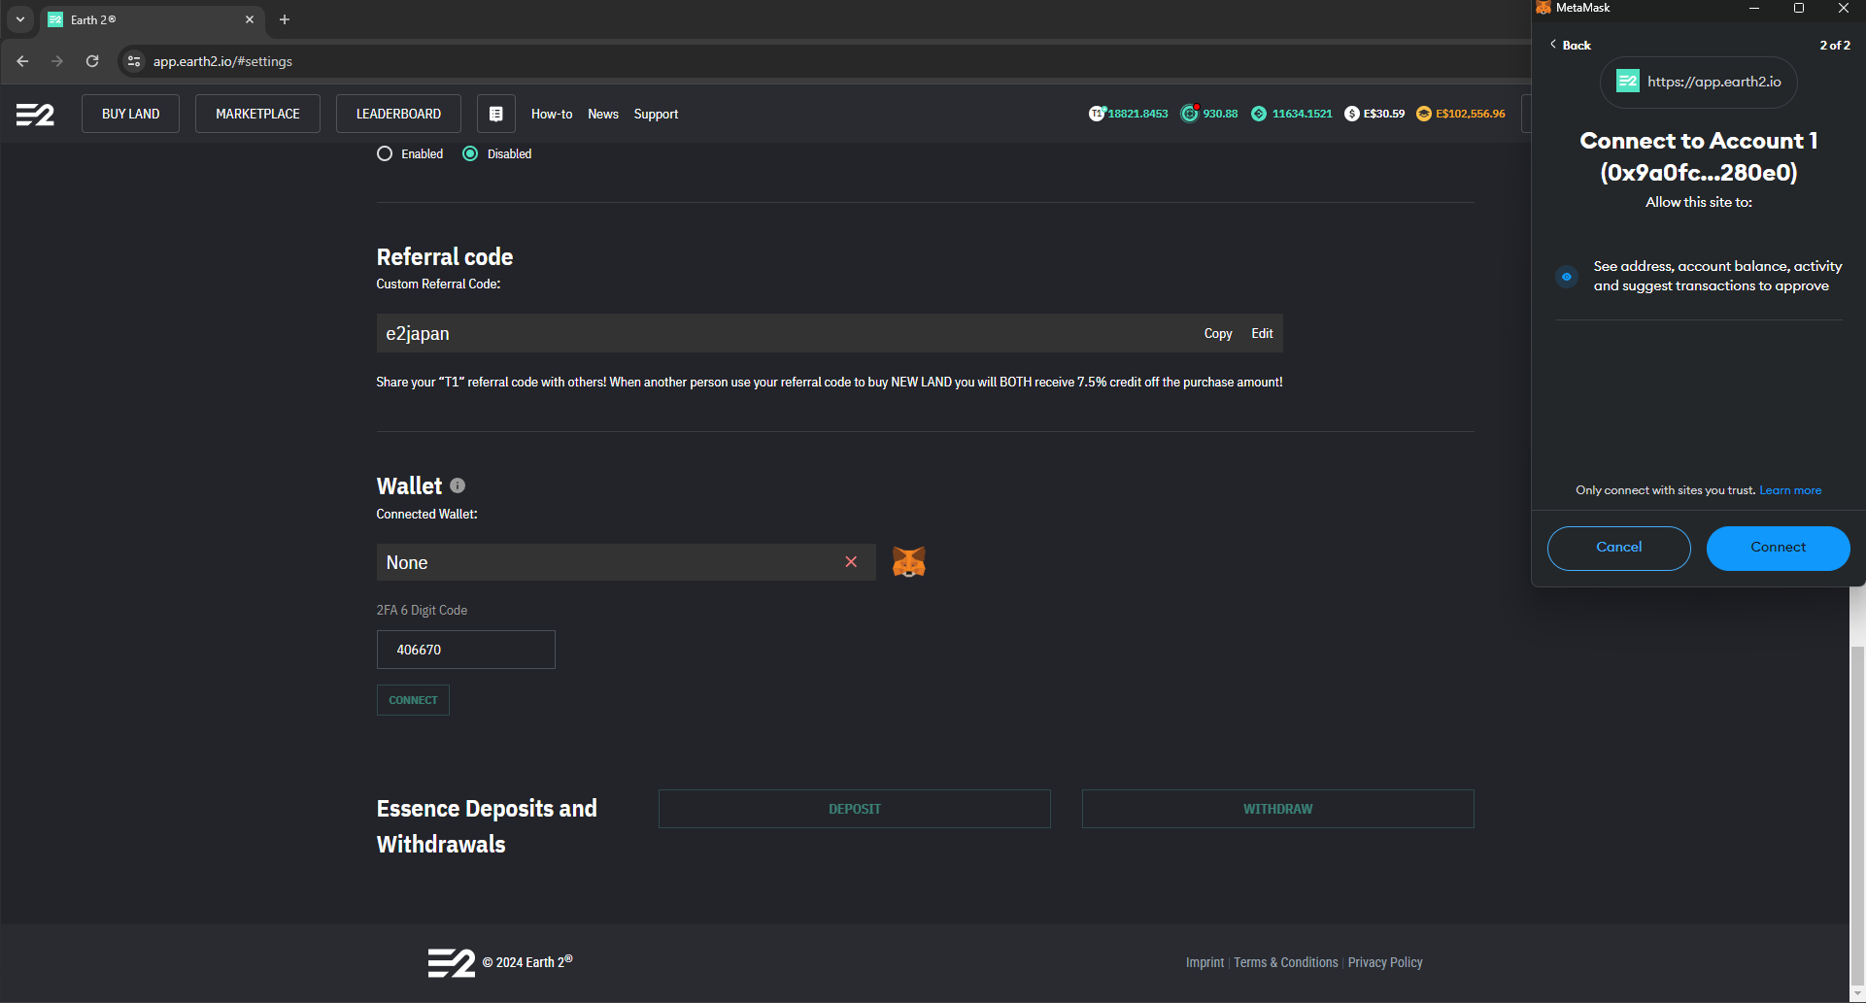Click the E$102,556.96 balance
The height and width of the screenshot is (1003, 1866).
tap(1461, 114)
